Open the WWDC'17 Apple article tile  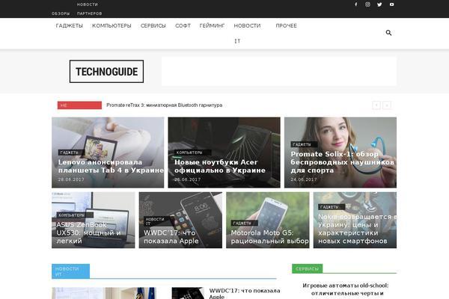click(180, 220)
